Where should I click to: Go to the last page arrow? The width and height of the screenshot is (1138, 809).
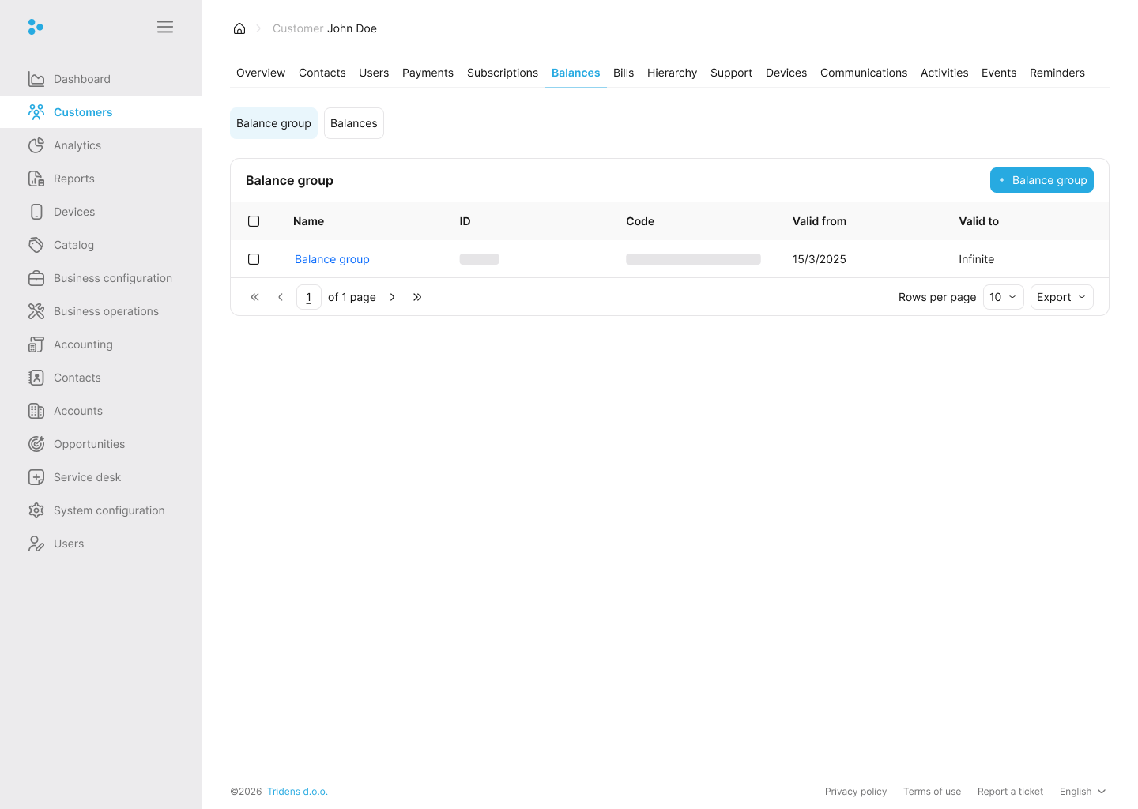click(x=417, y=297)
